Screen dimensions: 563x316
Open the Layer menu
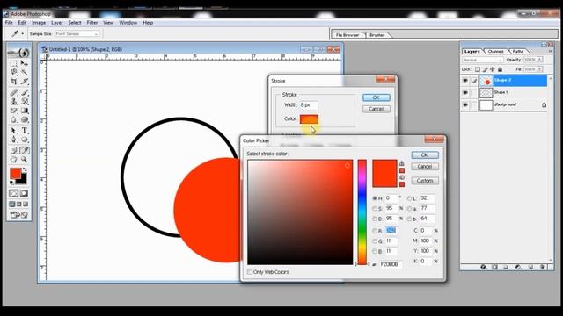[x=56, y=23]
